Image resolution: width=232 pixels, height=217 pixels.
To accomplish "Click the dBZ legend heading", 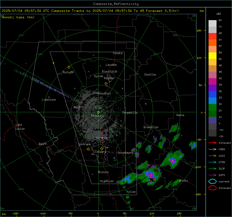I will tap(219, 14).
